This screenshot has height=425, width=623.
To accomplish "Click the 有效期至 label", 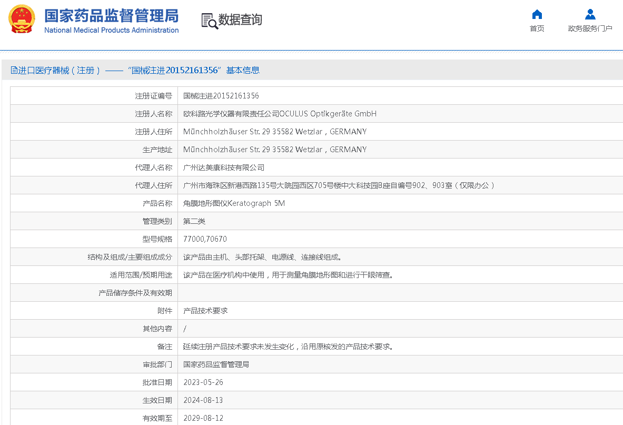I will click(157, 418).
